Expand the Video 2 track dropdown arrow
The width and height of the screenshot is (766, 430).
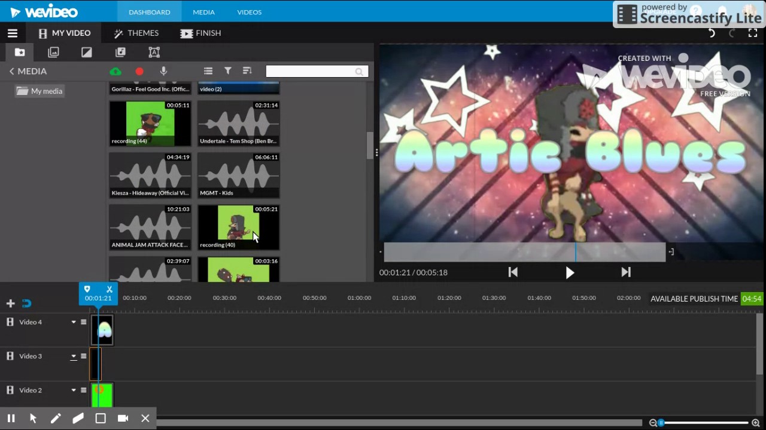click(x=74, y=391)
